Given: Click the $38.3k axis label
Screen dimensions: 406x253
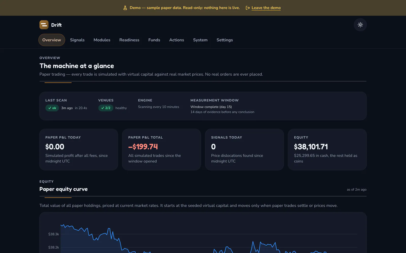Looking at the screenshot, I should 54,234.
